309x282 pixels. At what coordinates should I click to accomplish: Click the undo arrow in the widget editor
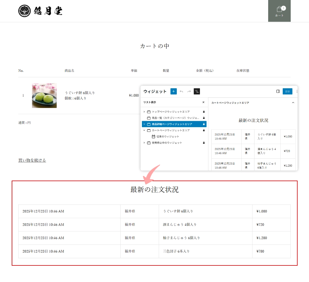(181, 91)
